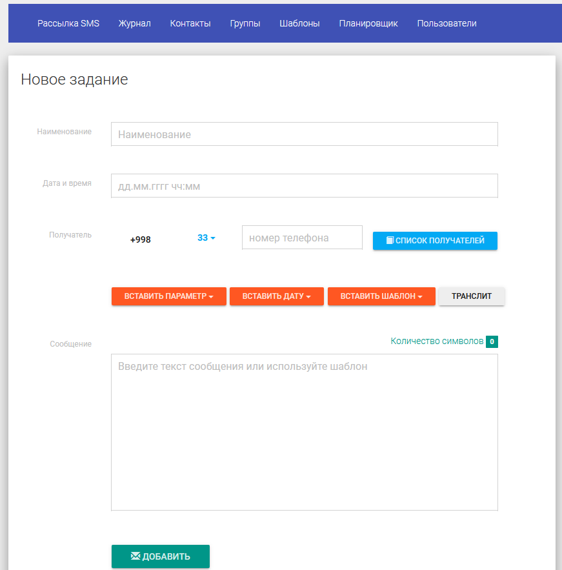The image size is (562, 570).
Task: Go to the Журнал page
Action: (134, 23)
